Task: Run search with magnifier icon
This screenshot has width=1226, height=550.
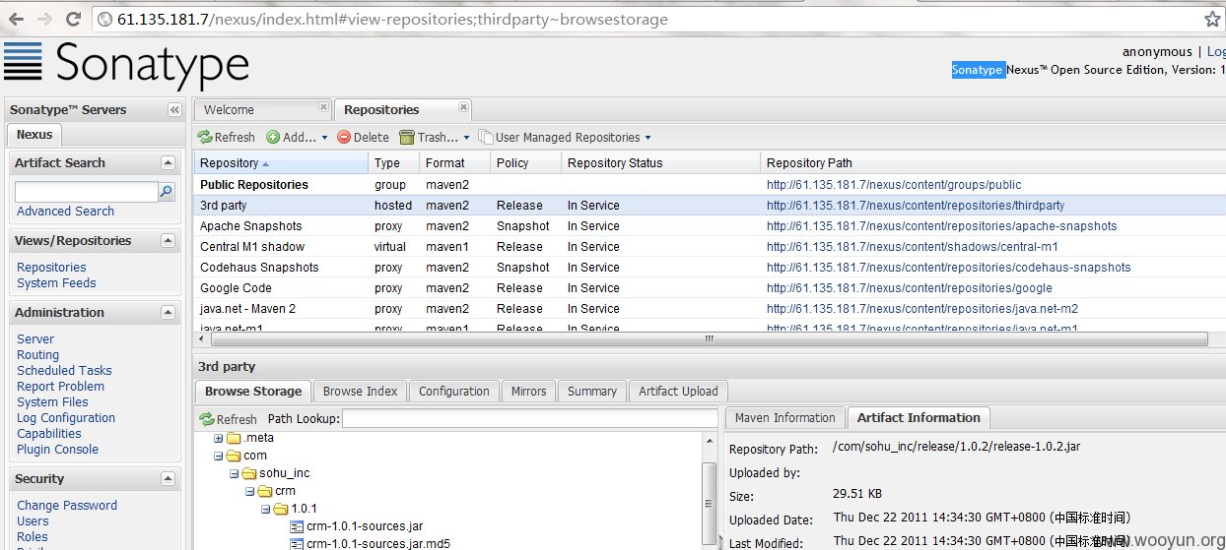Action: tap(167, 192)
